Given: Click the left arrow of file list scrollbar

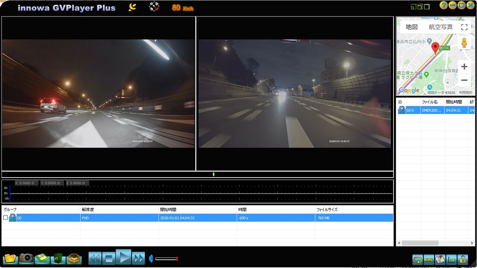Looking at the screenshot, I should click(399, 243).
